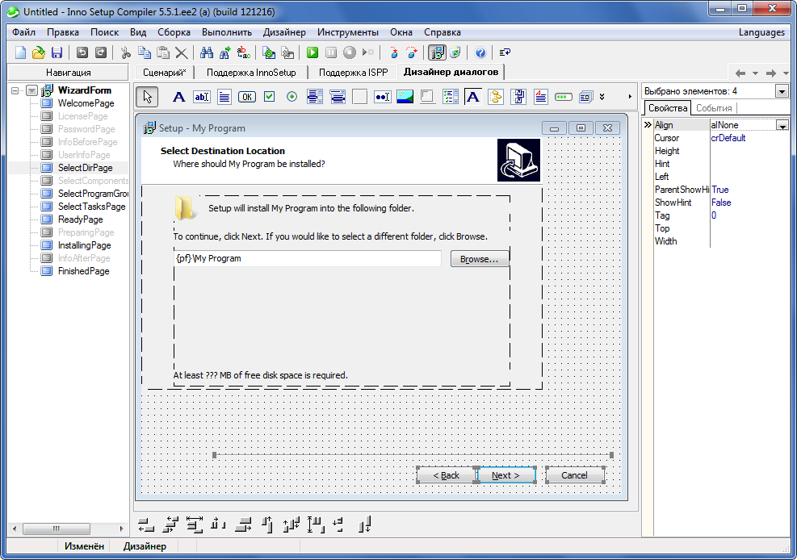Open the selected elements dropdown in properties panel
Screen dimensions: 797x560
pyautogui.click(x=782, y=91)
